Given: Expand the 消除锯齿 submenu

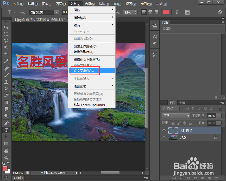Looking at the screenshot, I should tap(92, 18).
